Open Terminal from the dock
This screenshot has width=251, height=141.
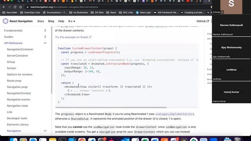[x=62, y=140]
